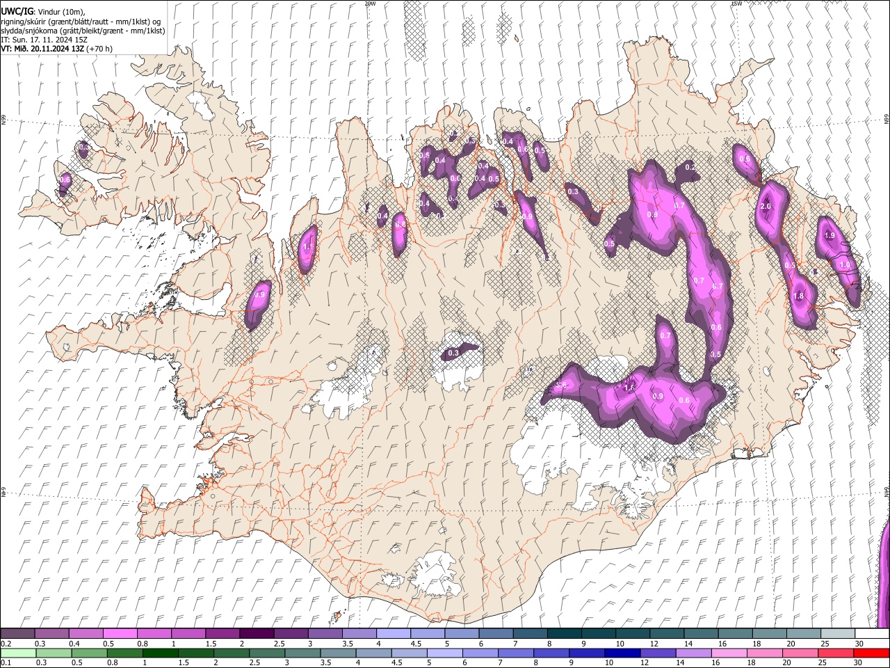Click the deep blue 10–12 rain swatch
890x668 pixels.
(623, 653)
